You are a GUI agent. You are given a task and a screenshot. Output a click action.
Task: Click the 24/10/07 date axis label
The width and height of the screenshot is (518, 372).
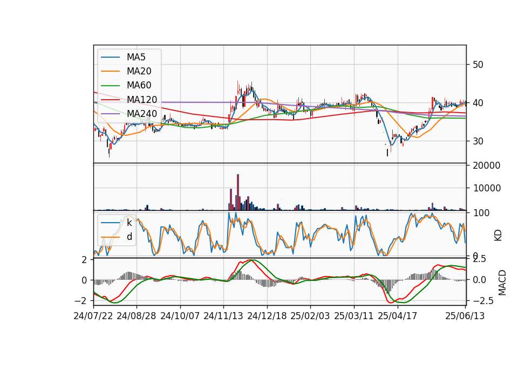coord(180,316)
